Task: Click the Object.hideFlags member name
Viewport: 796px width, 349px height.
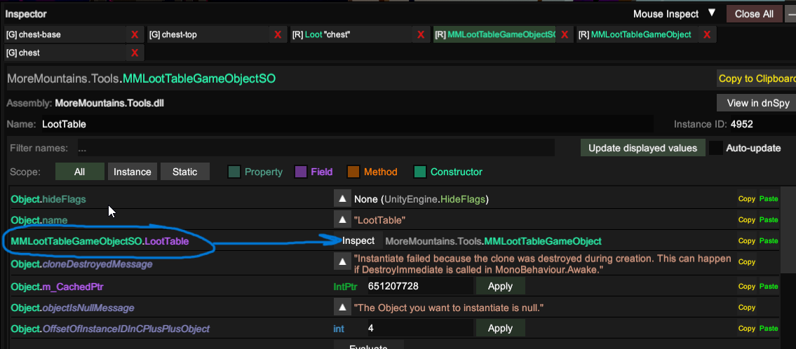Action: (x=48, y=199)
